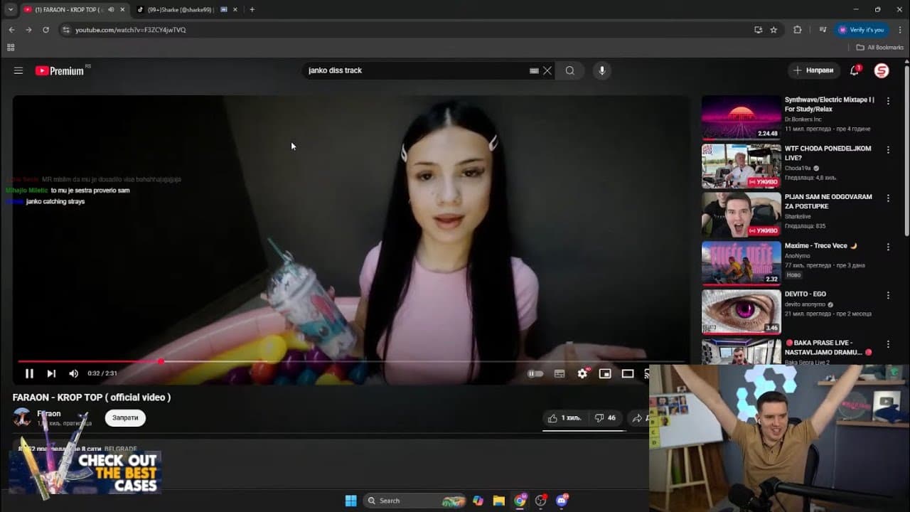Go back to previous page
This screenshot has width=910, height=512.
click(x=11, y=30)
